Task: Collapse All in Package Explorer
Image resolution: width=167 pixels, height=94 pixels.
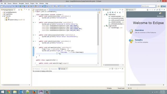Action: (x=19, y=10)
